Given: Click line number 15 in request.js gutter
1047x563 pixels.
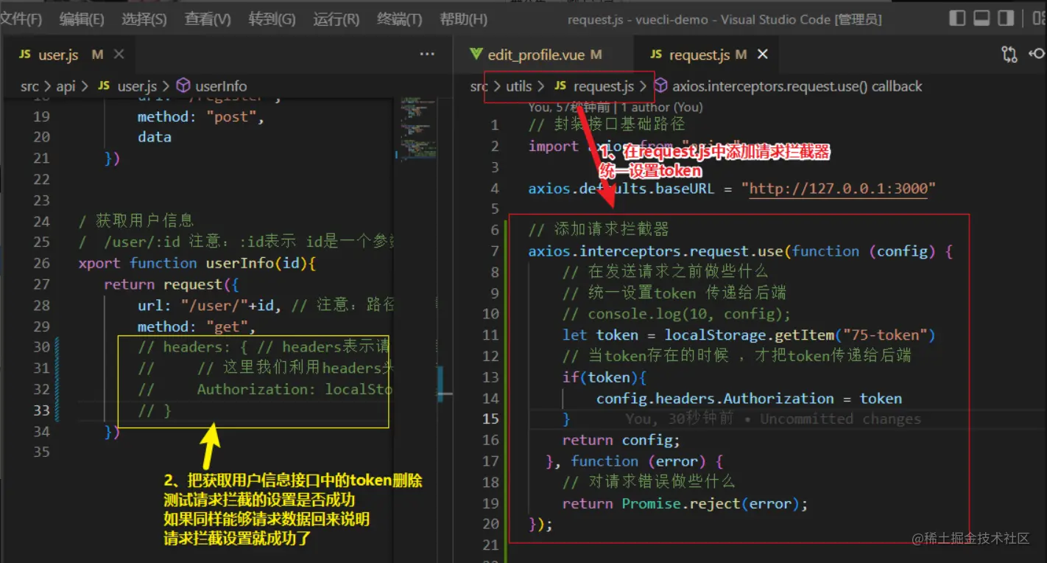Looking at the screenshot, I should (490, 419).
